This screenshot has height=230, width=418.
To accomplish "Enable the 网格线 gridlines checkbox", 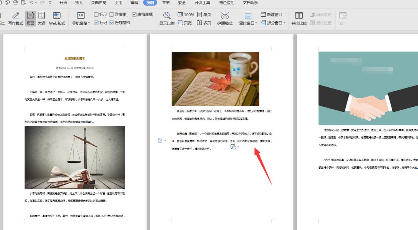I will point(111,14).
